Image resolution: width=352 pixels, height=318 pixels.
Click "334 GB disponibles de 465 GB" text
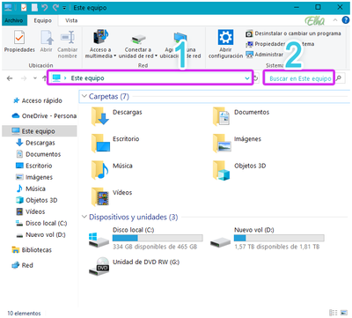click(x=155, y=247)
